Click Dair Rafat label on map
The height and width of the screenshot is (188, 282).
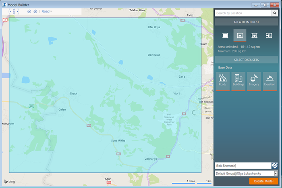[x=153, y=55]
